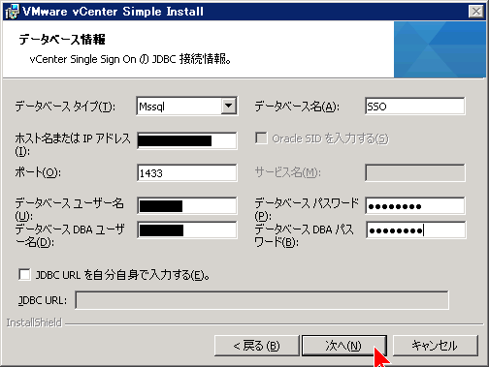
Task: Select the Mssql database type combo box
Action: [187, 106]
